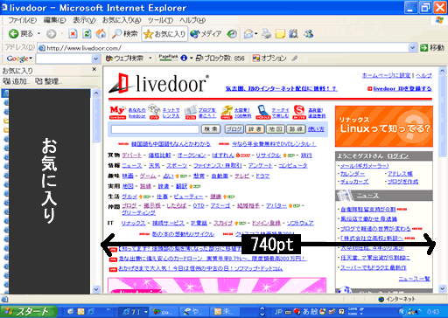Click the up arrow of the page scrollbar
448x318 pixels.
[443, 71]
